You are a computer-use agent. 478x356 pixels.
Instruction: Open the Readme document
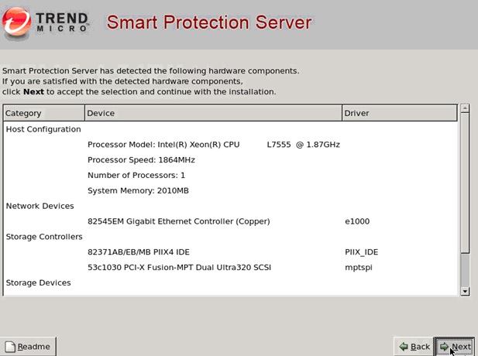pos(28,346)
